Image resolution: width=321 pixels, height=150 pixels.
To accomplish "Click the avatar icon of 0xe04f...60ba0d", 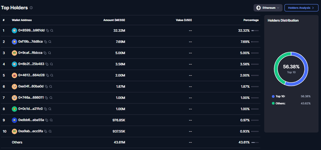I will coord(14,86).
